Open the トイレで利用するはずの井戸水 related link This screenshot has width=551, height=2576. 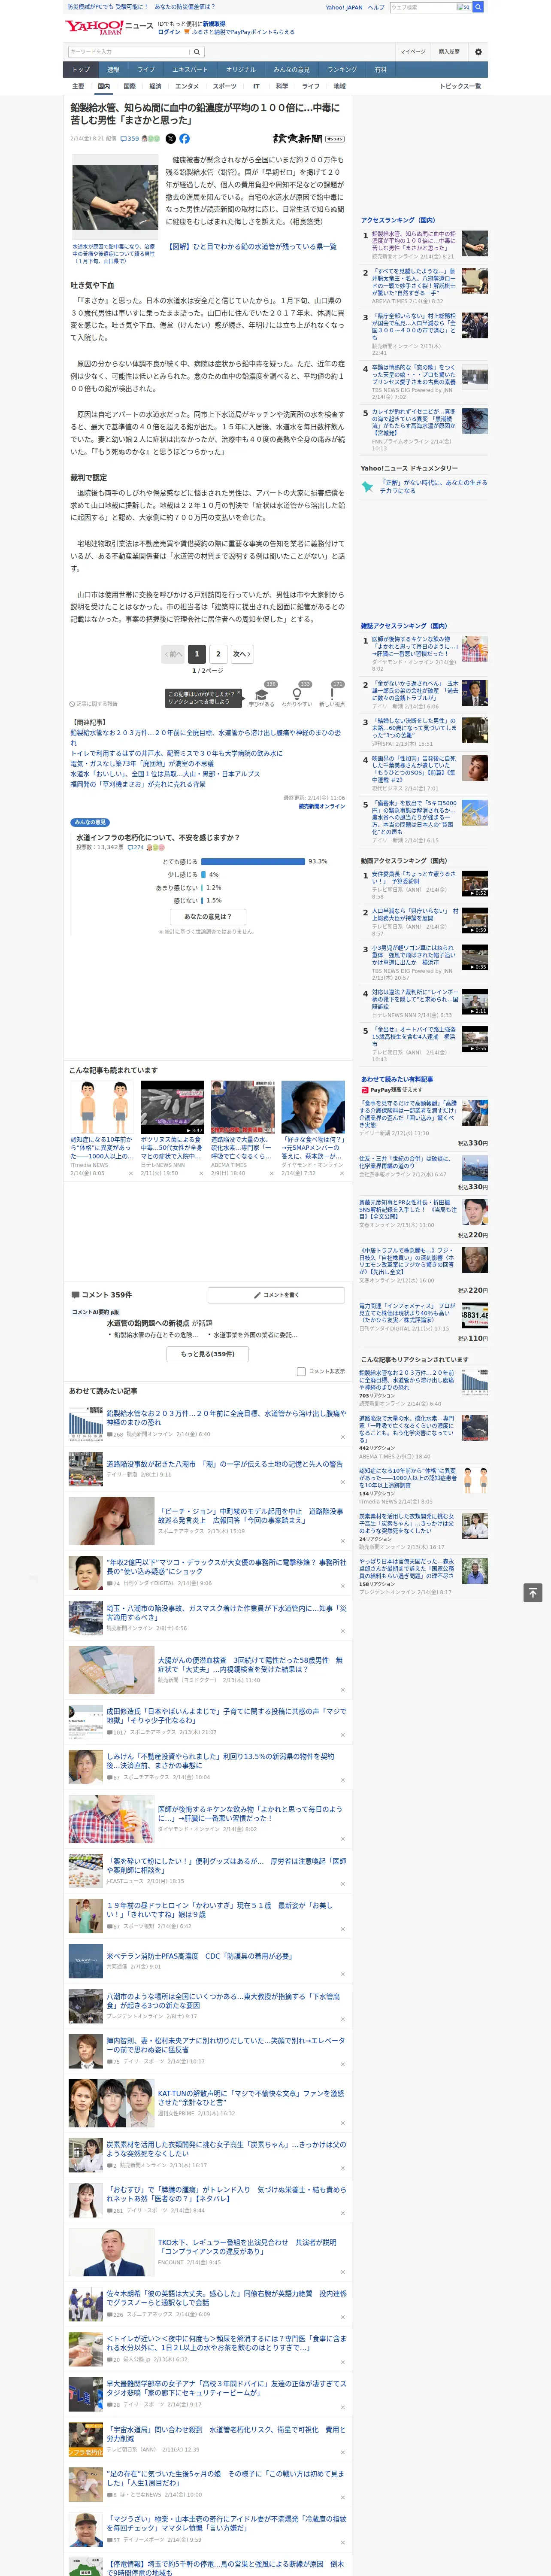176,753
